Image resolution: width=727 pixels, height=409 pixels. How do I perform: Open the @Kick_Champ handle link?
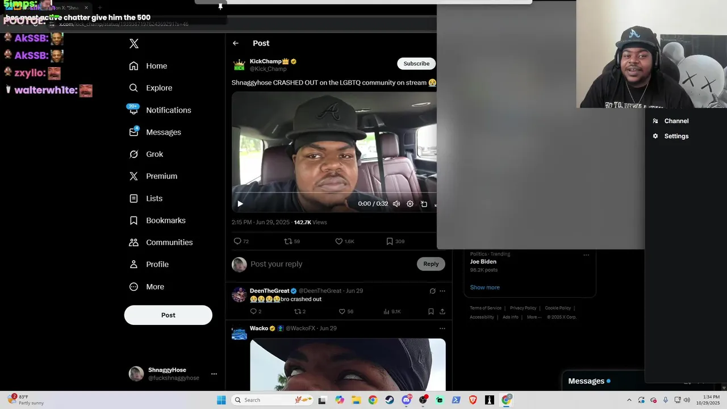click(268, 69)
